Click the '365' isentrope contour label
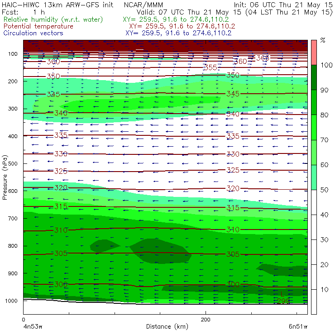This screenshot has height=335, width=335. click(263, 58)
